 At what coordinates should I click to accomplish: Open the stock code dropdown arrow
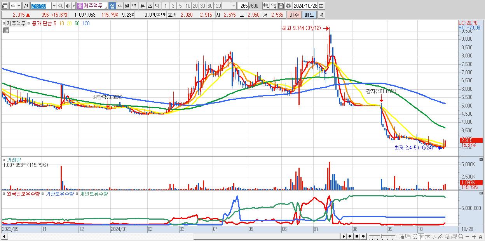[x=54, y=6]
